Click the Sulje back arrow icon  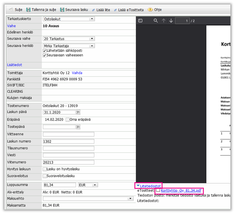(11, 9)
